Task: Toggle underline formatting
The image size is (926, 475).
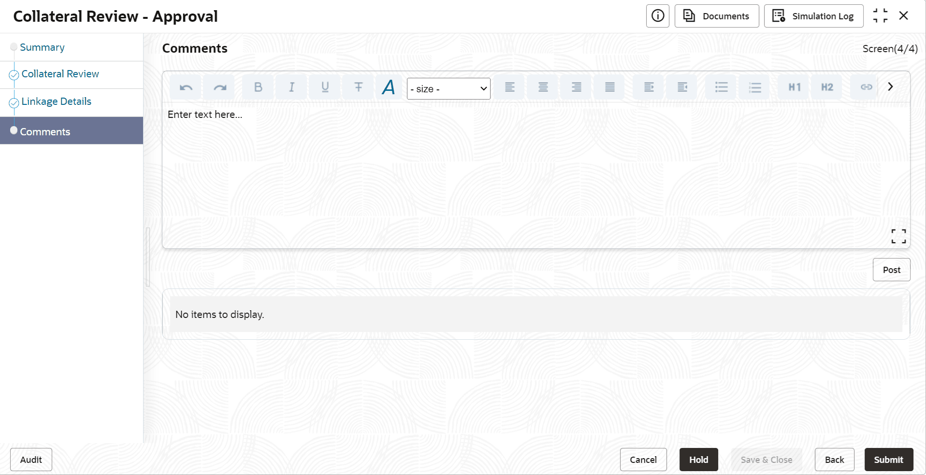Action: [x=325, y=87]
